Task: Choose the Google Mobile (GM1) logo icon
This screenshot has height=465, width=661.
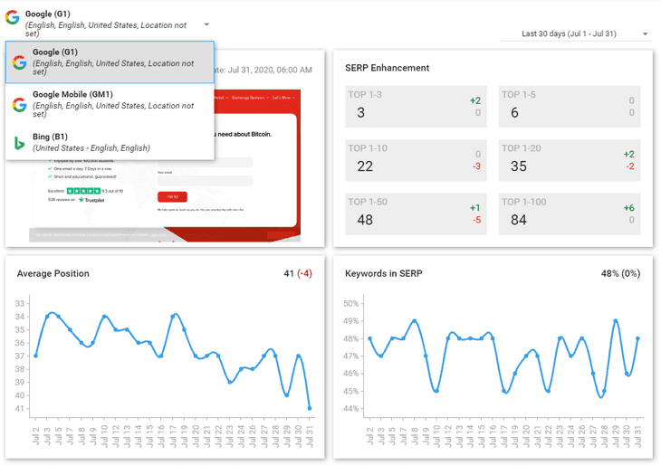Action: pyautogui.click(x=19, y=104)
